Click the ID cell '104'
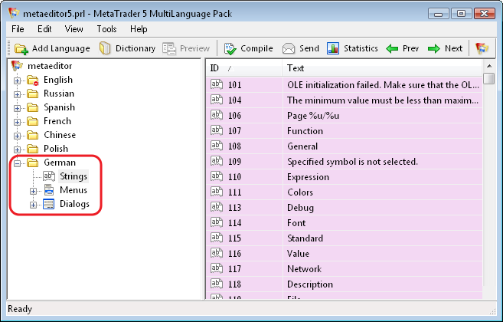This screenshot has height=322, width=503. [234, 100]
